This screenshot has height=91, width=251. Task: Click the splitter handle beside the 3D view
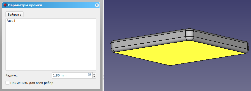click(x=103, y=78)
